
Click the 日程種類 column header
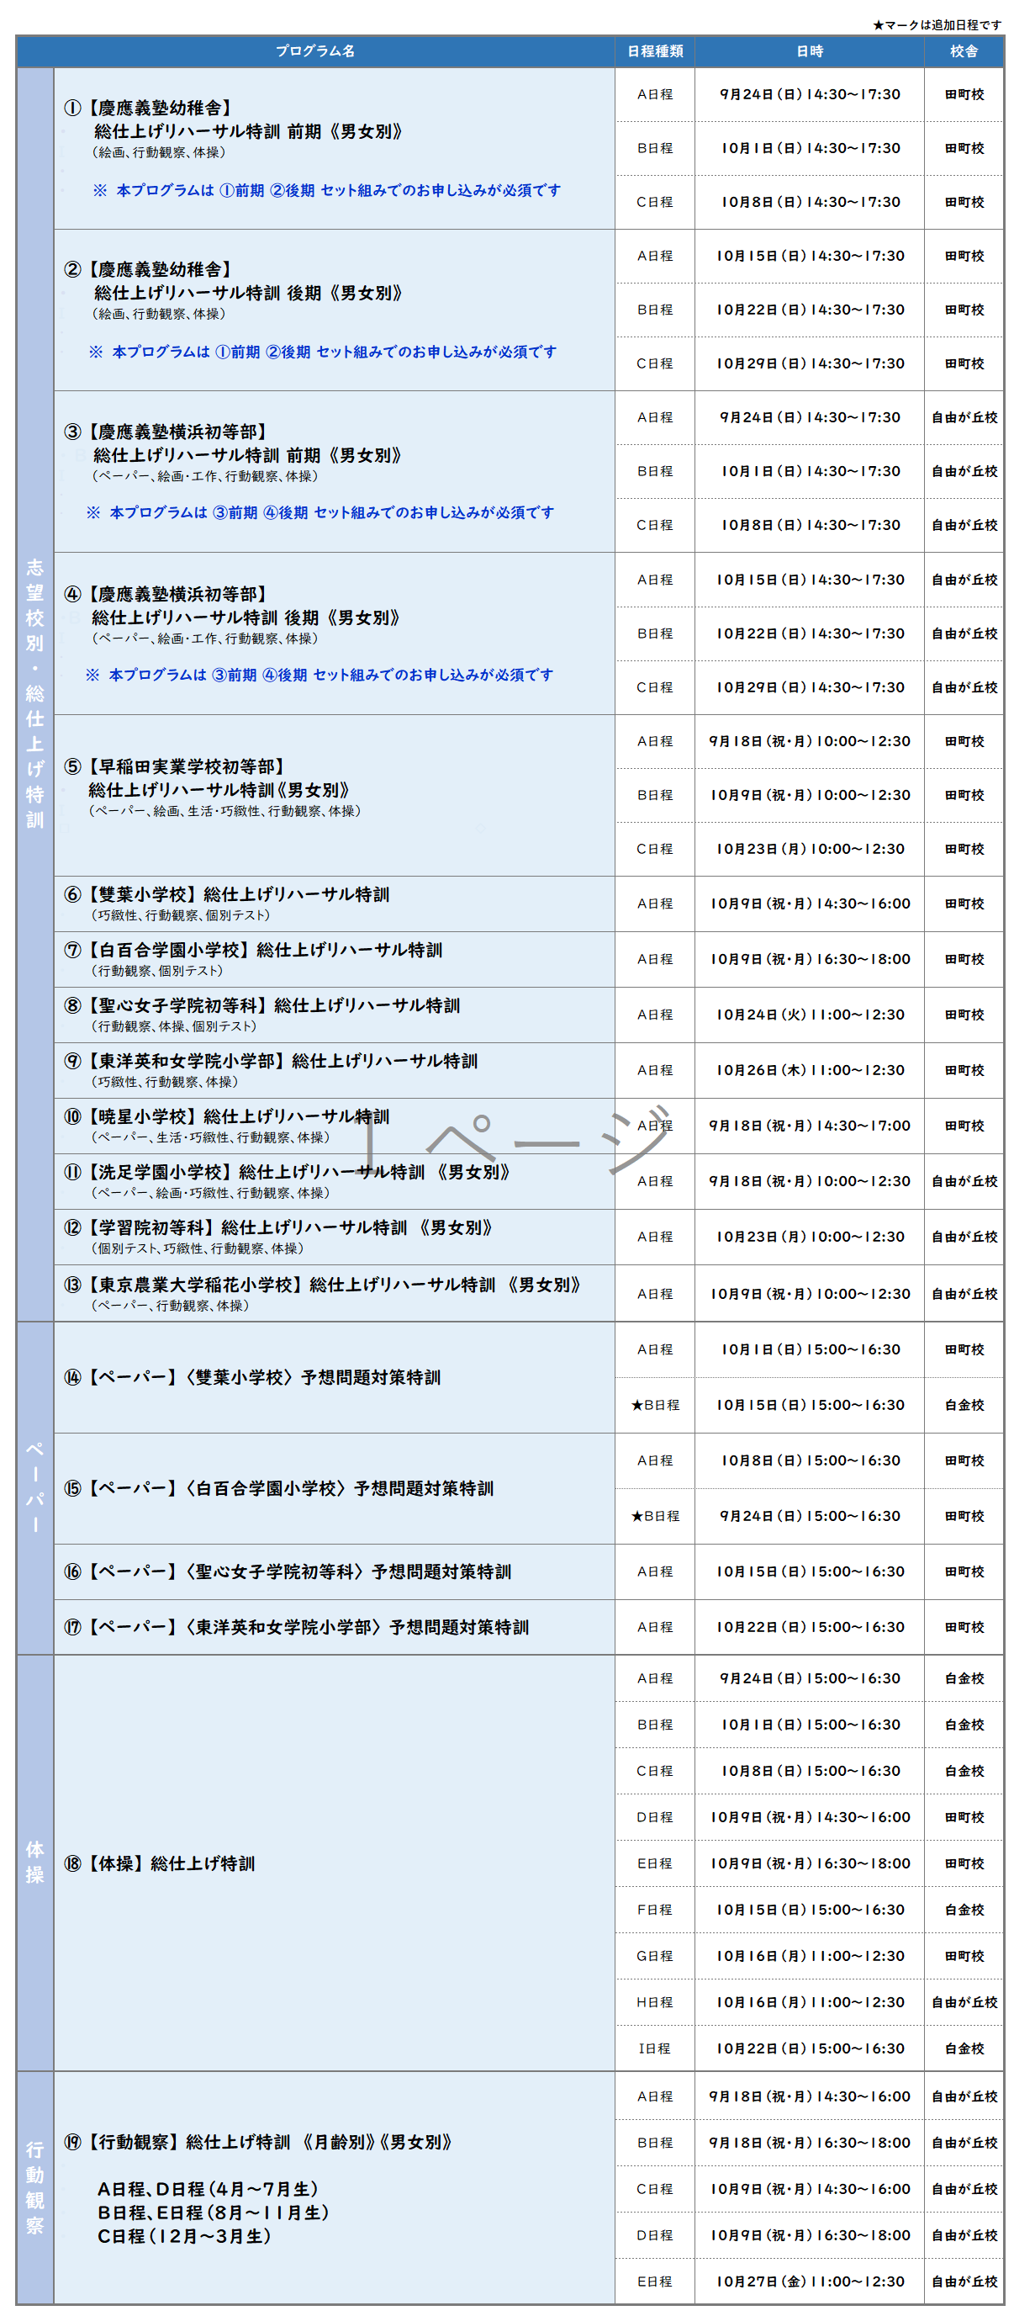pyautogui.click(x=654, y=51)
